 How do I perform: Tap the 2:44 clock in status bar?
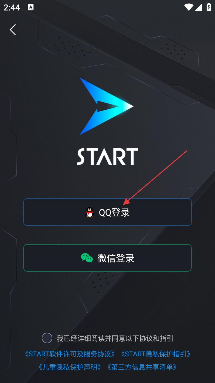[12, 7]
